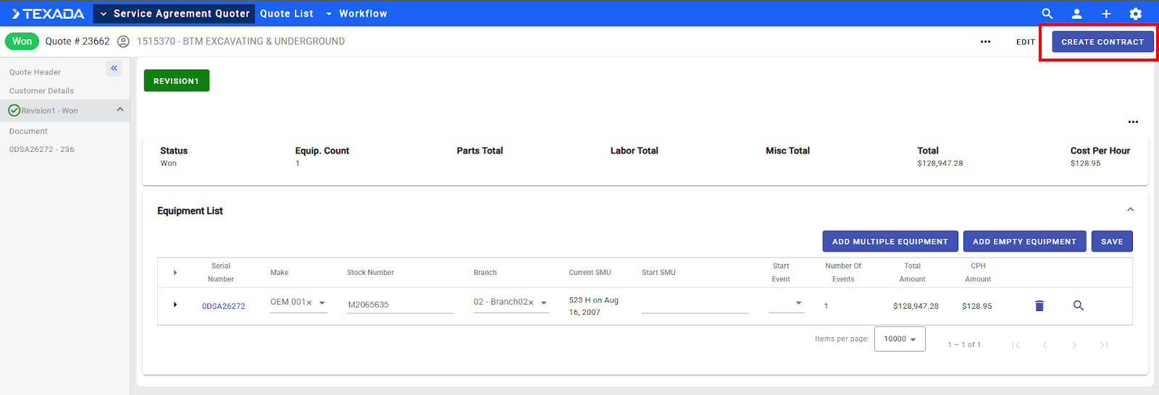Open the Workflow menu
Image resolution: width=1159 pixels, height=395 pixels.
356,14
